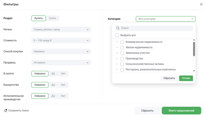Click the Выбрать все label
The height and width of the screenshot is (117, 205).
128,35
